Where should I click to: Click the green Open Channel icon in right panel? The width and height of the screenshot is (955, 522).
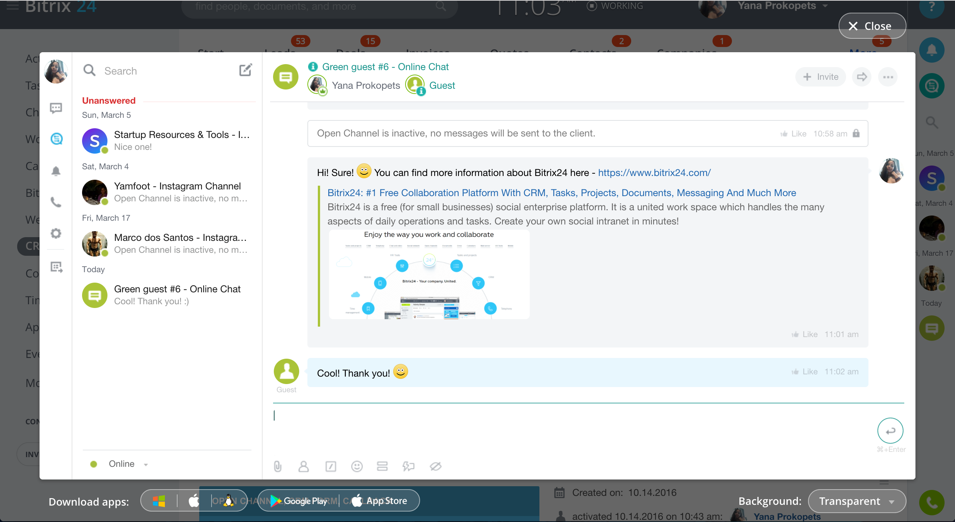pos(931,86)
